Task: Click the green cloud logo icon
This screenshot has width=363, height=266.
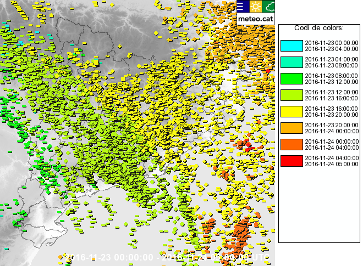Action: (x=269, y=7)
